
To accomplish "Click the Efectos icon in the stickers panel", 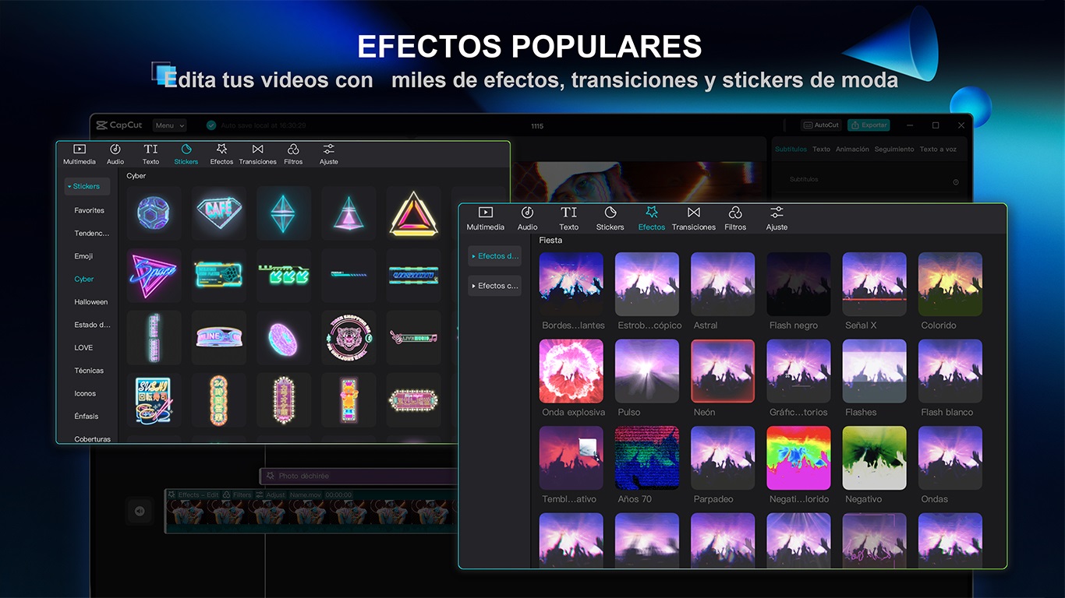I will [x=221, y=153].
